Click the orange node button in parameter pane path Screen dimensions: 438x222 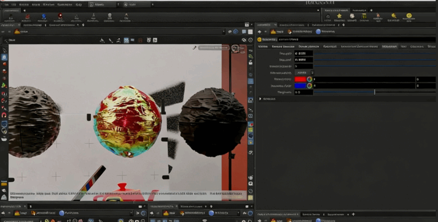pyautogui.click(x=273, y=31)
